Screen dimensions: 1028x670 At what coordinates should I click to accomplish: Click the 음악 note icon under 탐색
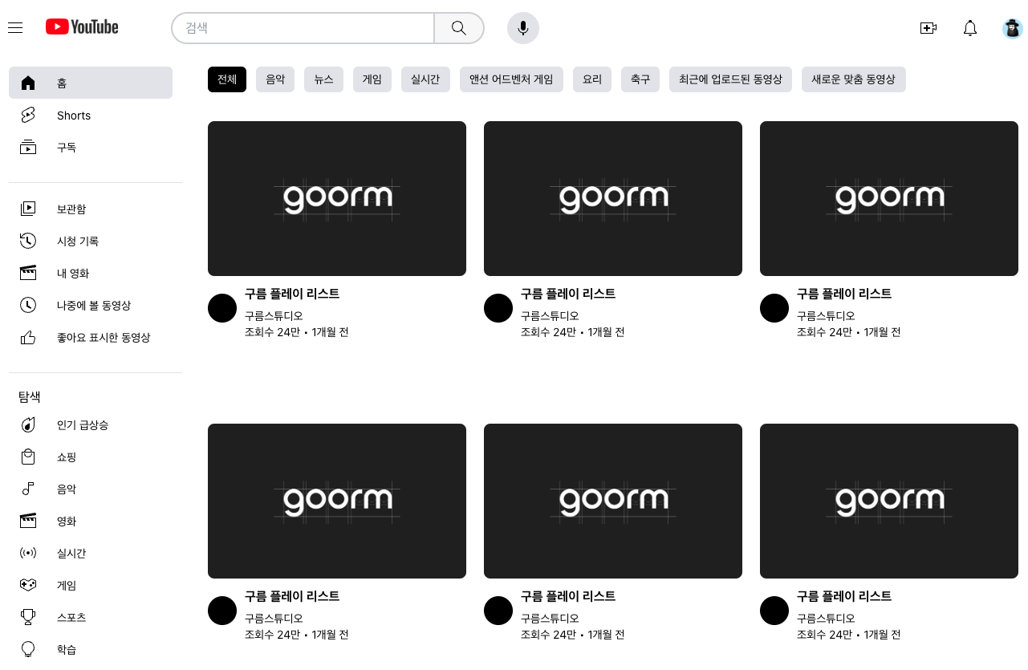[28, 489]
